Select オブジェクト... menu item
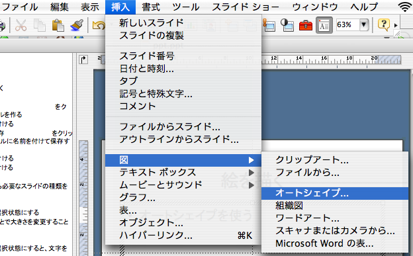413x256 pixels. coord(183,222)
